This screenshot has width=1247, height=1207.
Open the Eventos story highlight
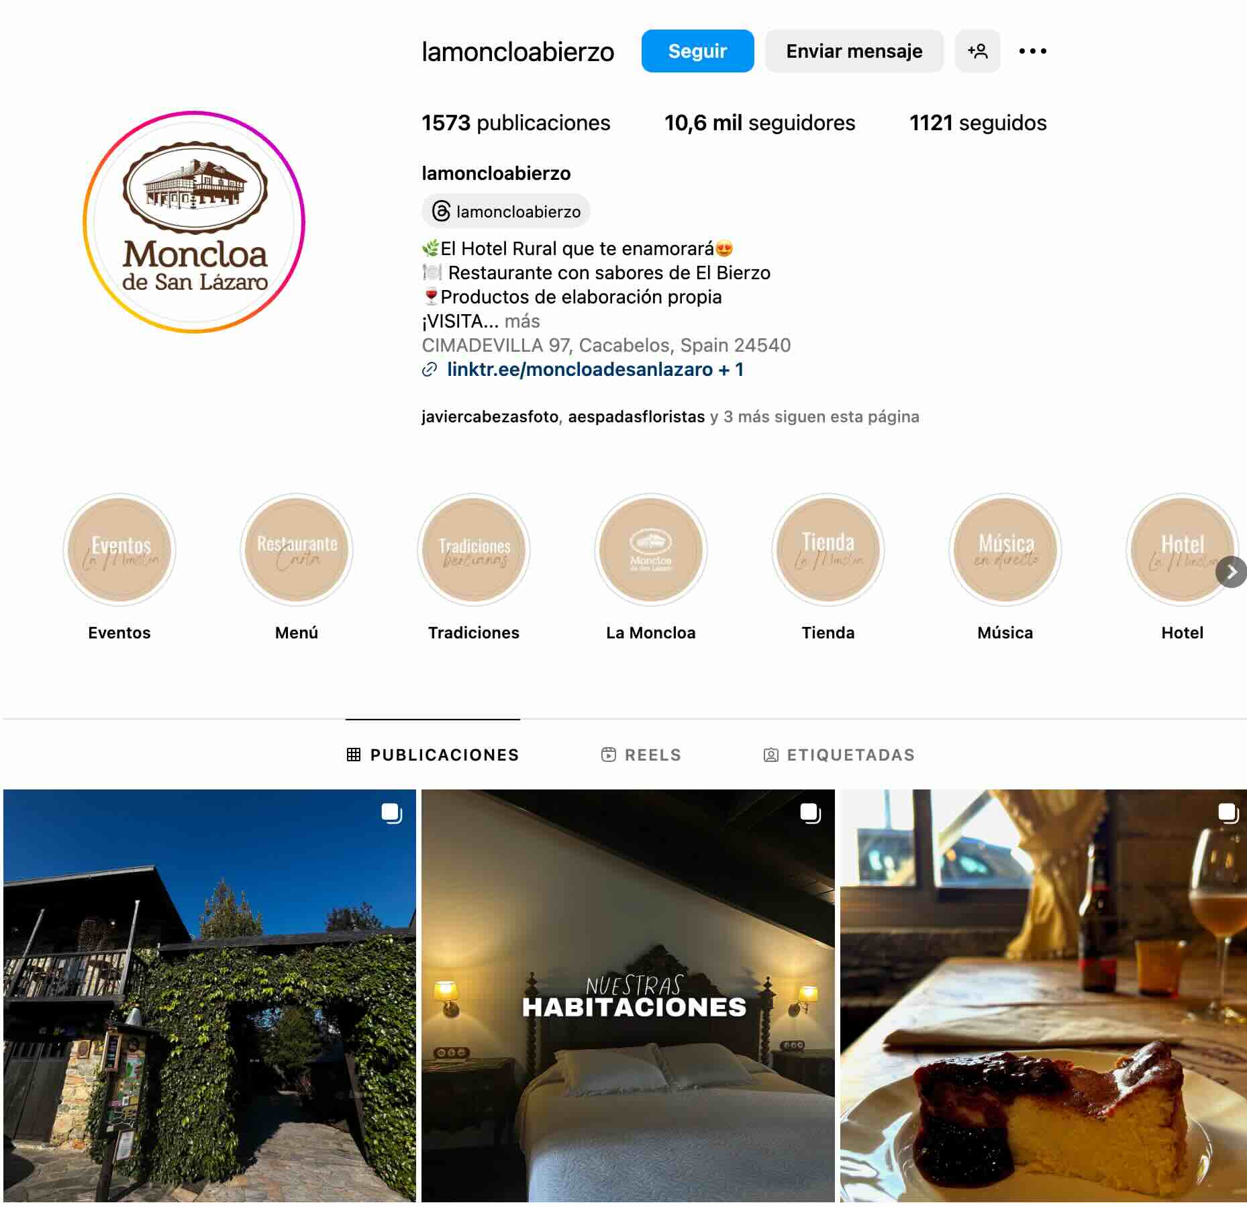pyautogui.click(x=119, y=550)
